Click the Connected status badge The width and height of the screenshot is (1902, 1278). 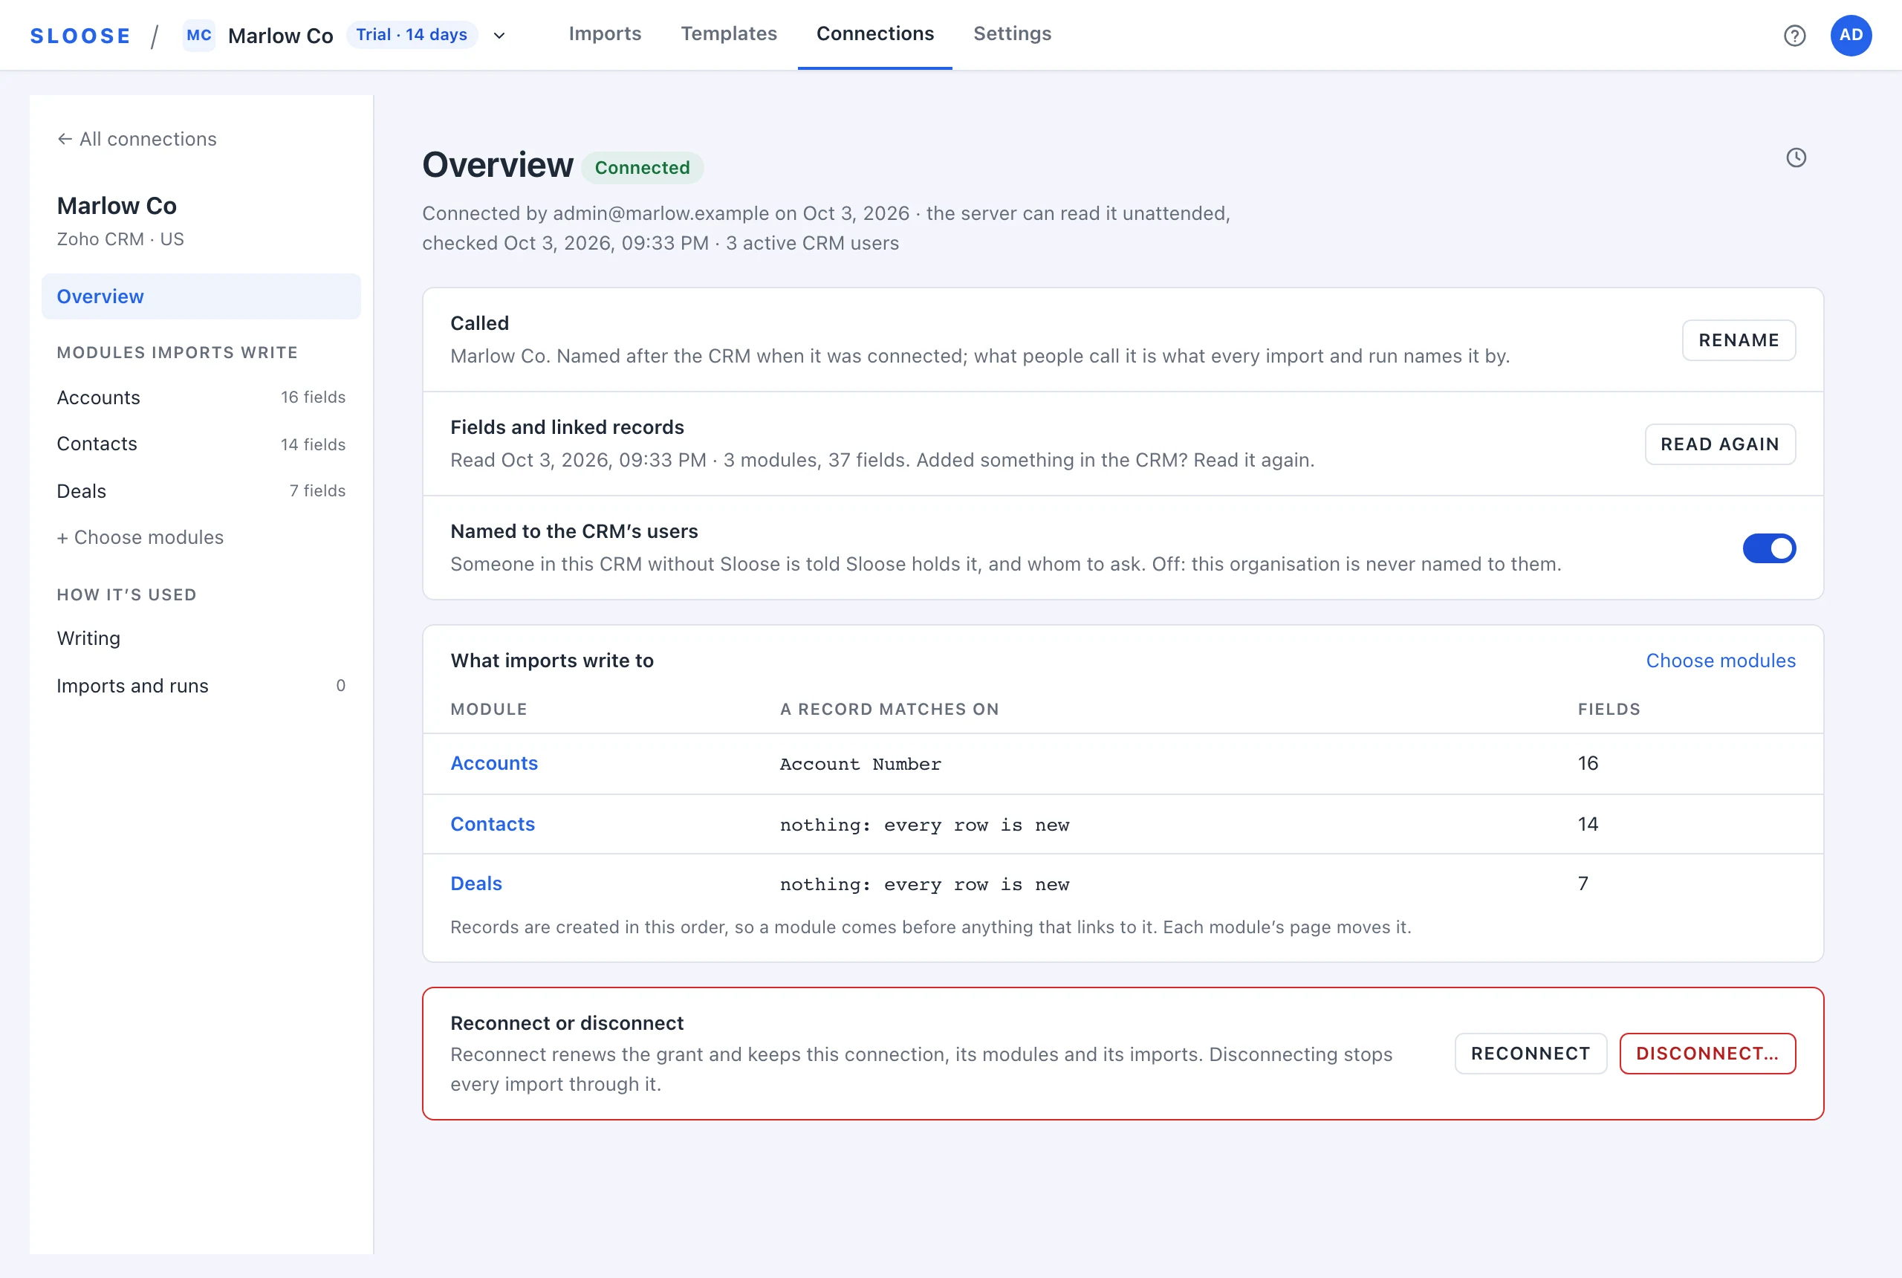point(642,168)
